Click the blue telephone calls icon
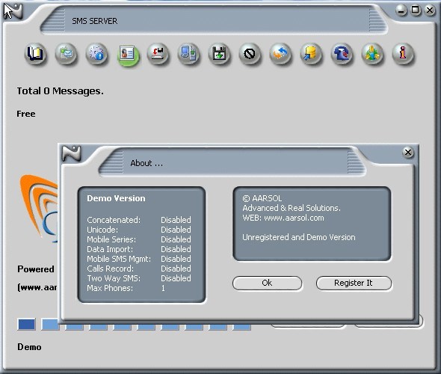Image resolution: width=441 pixels, height=374 pixels. [x=342, y=54]
